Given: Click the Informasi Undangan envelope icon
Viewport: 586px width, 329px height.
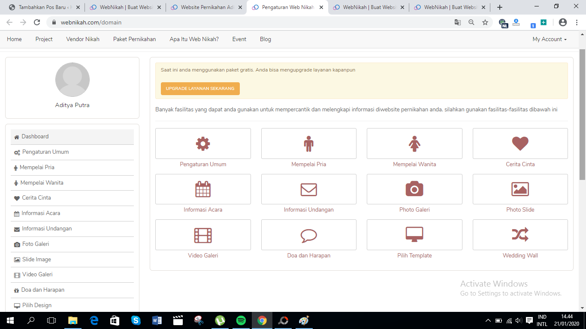Looking at the screenshot, I should point(308,189).
